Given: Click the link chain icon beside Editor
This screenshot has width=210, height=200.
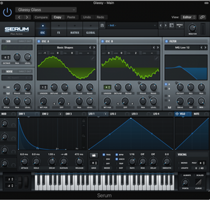Looking at the screenshot, I should [x=202, y=17].
